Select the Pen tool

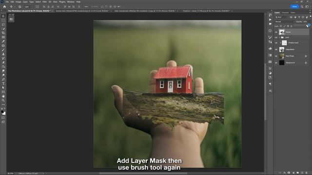coord(3,79)
